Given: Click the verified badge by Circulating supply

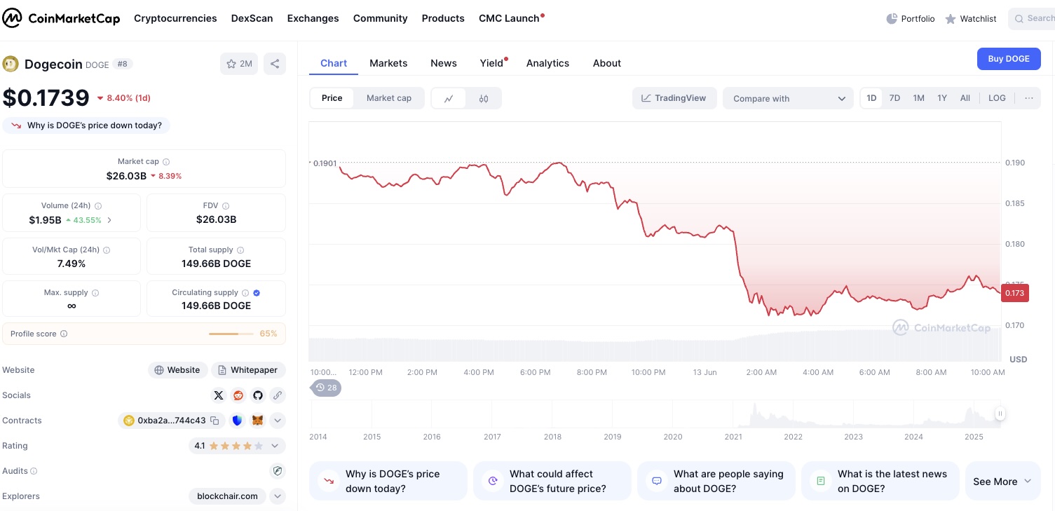Looking at the screenshot, I should click(257, 293).
